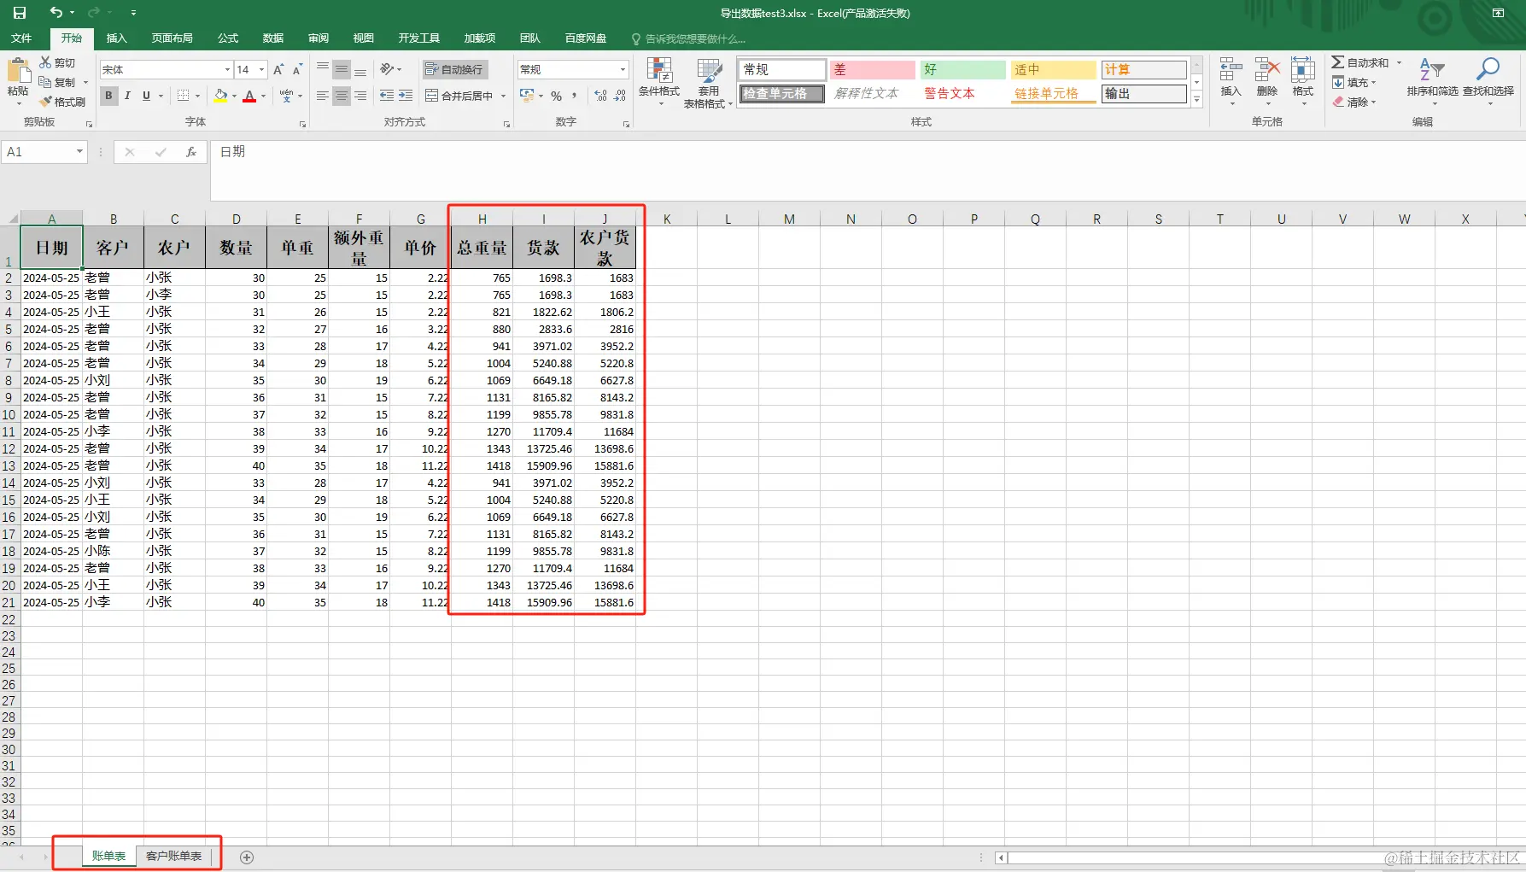
Task: Open Sort & Filter (排序和筛选)
Action: 1432,81
